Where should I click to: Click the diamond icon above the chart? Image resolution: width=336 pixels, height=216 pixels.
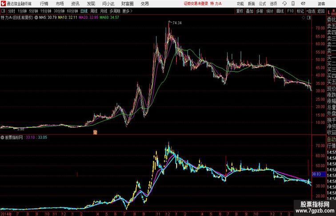[304, 18]
